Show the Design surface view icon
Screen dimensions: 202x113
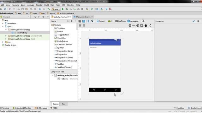pos(80,21)
